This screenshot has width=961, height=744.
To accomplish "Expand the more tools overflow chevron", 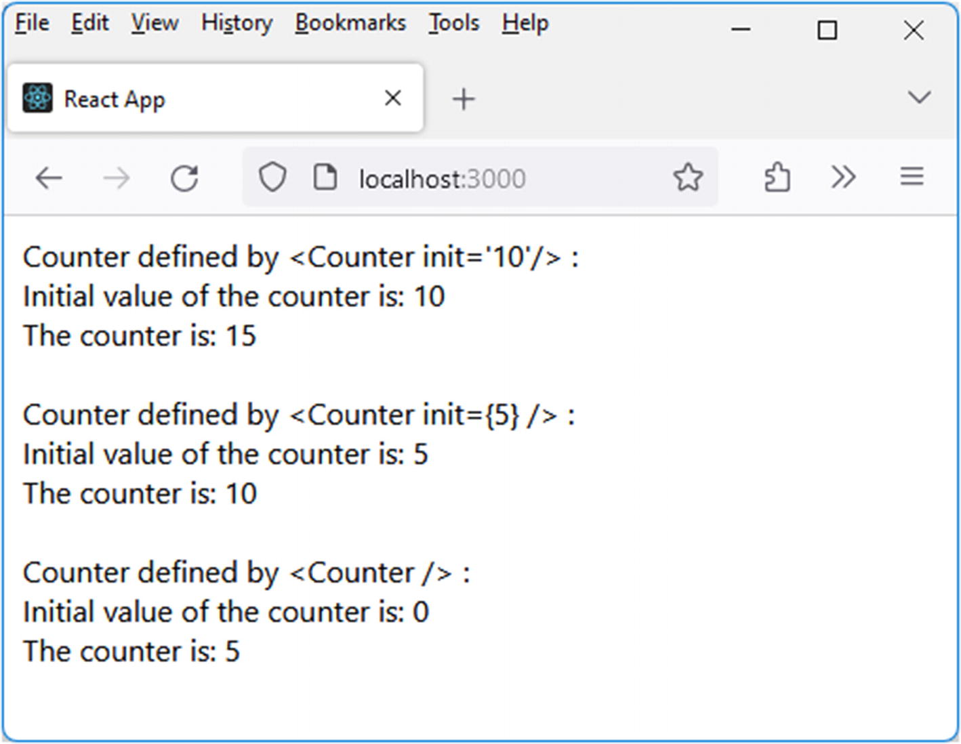I will pyautogui.click(x=844, y=178).
